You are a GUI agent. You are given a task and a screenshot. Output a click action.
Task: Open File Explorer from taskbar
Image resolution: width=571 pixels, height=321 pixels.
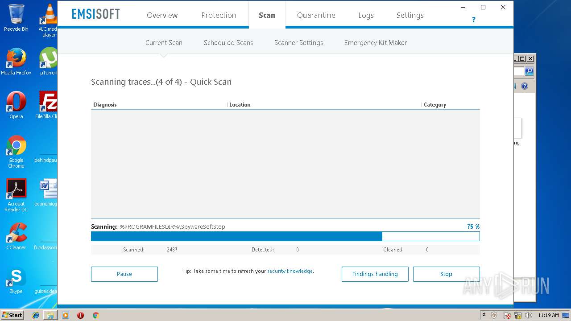point(50,315)
